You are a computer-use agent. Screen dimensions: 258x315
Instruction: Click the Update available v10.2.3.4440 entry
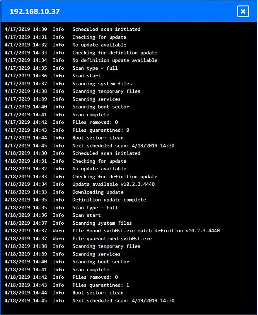pos(79,184)
